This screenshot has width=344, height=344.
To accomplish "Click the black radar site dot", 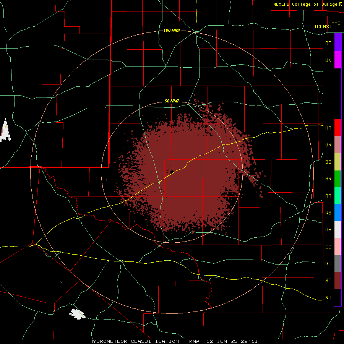I will point(172,172).
